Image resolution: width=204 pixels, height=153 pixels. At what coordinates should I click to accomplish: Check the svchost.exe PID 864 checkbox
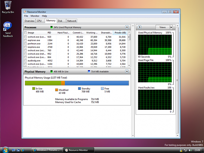point(25,57)
